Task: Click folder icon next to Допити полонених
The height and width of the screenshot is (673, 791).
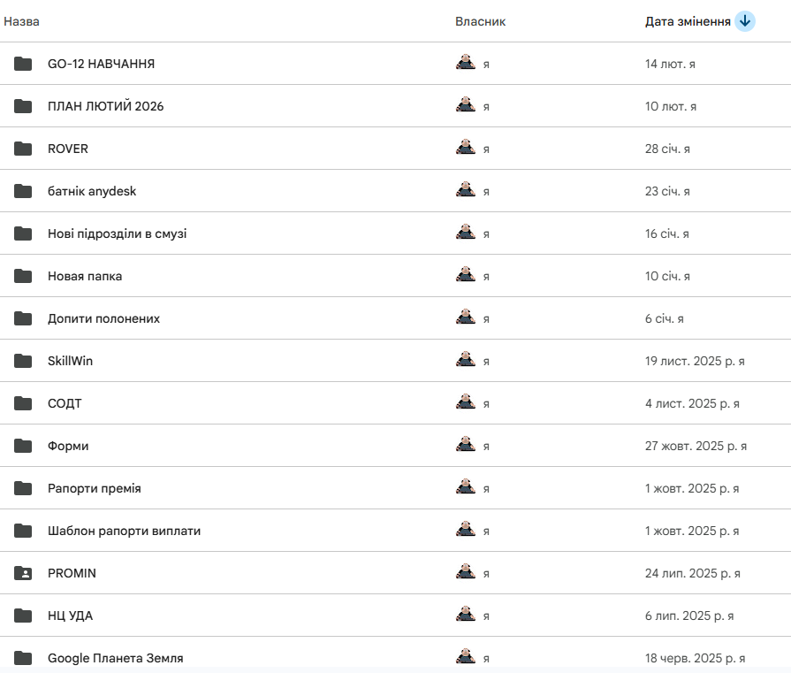Action: click(23, 318)
